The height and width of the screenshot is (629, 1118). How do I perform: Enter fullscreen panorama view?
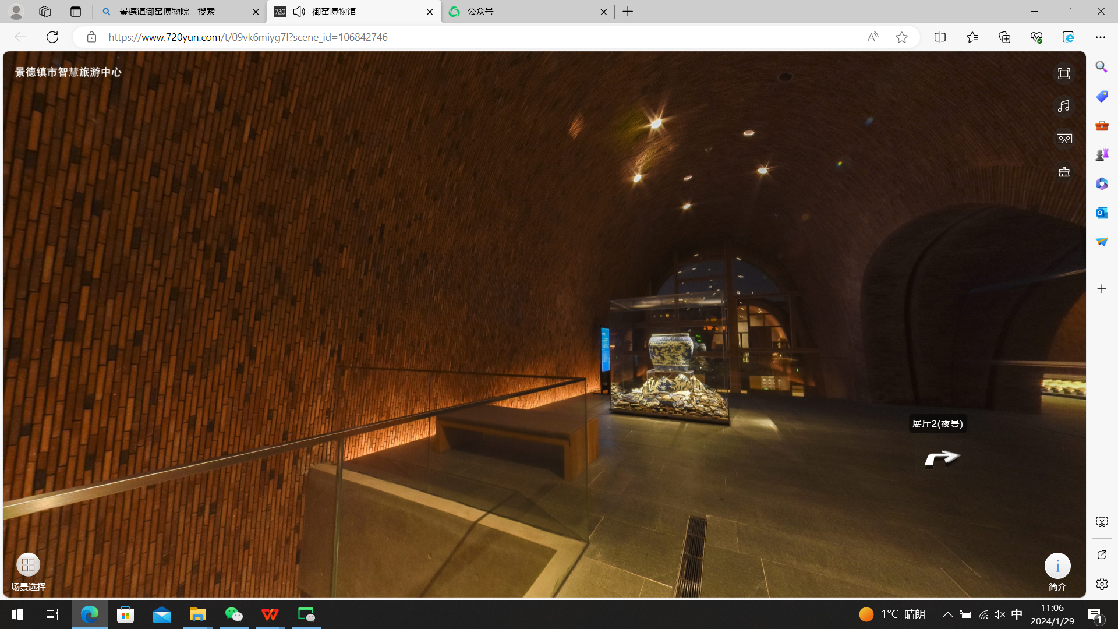[1064, 74]
